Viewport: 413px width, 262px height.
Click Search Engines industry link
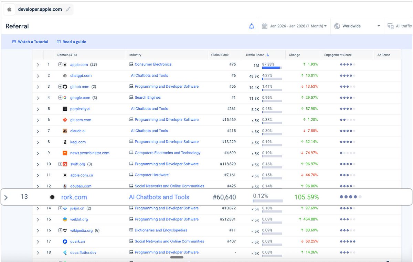(x=148, y=98)
